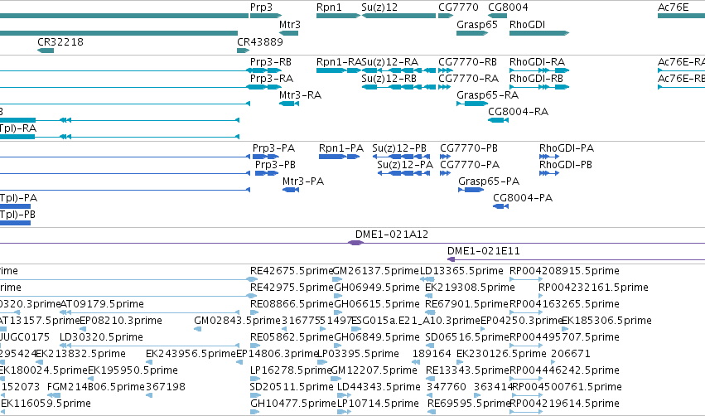This screenshot has width=705, height=416.
Task: Click EST label GH10477.5prime
Action: coord(293,404)
